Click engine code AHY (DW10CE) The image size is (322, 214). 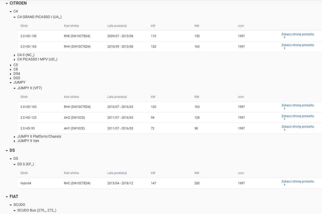(74, 128)
